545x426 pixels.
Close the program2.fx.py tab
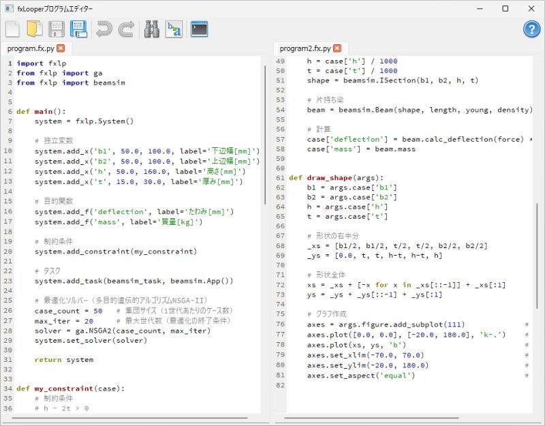337,48
